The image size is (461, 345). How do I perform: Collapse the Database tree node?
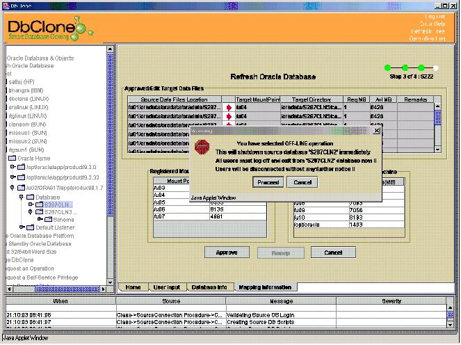(21, 197)
